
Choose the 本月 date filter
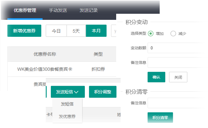click(96, 31)
